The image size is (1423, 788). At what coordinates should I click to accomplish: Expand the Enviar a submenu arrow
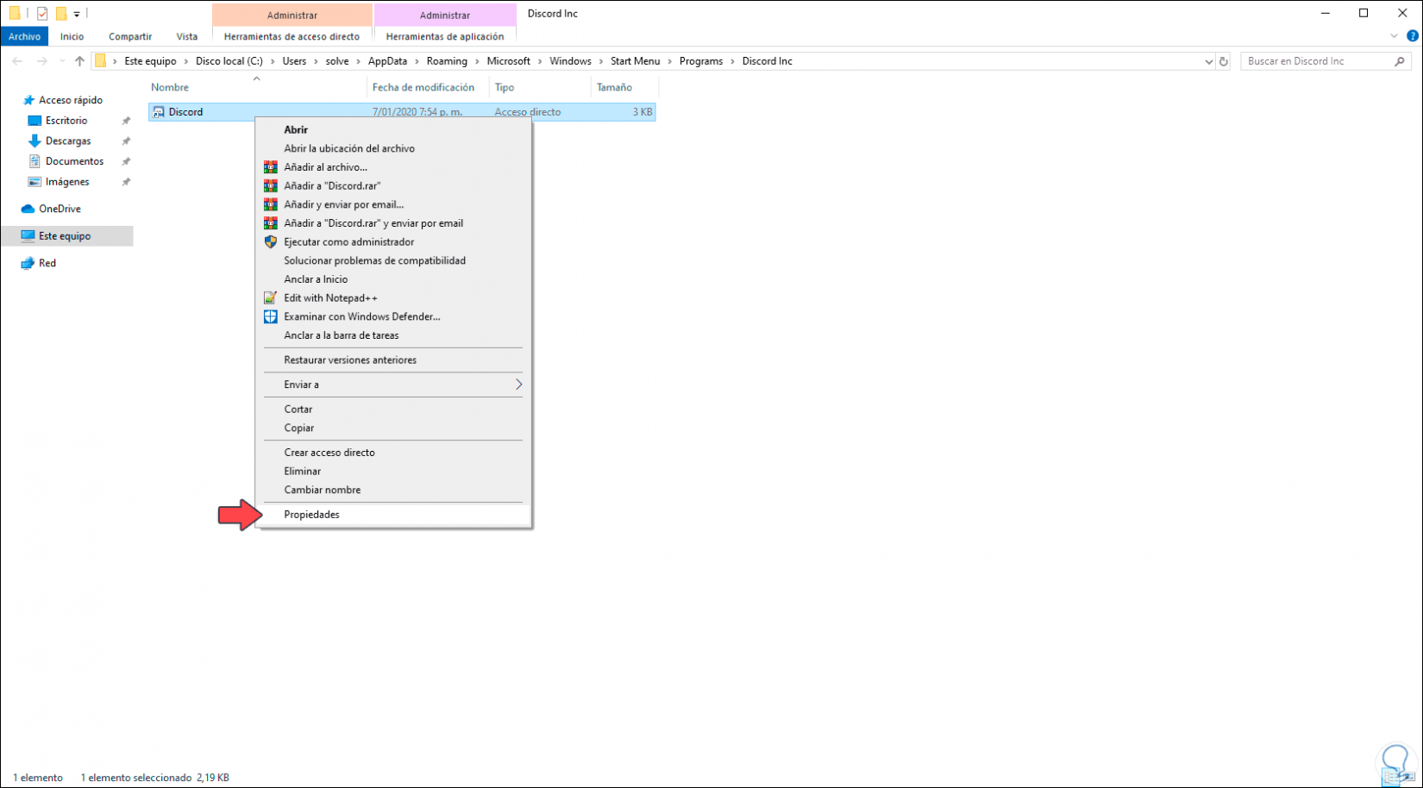point(518,385)
